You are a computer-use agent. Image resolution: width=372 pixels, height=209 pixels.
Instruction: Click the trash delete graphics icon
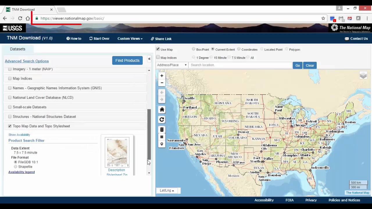tap(162, 129)
